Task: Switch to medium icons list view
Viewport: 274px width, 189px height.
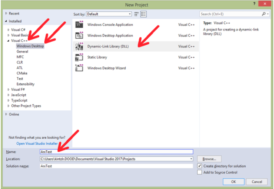Action: click(x=144, y=14)
